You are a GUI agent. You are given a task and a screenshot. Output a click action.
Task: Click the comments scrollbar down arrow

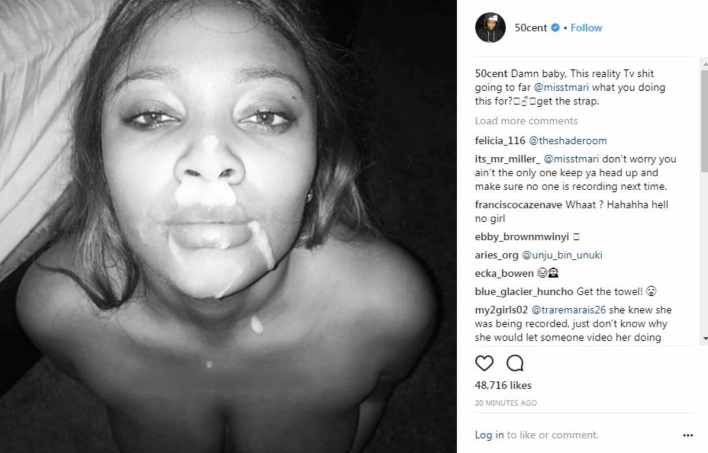703,339
